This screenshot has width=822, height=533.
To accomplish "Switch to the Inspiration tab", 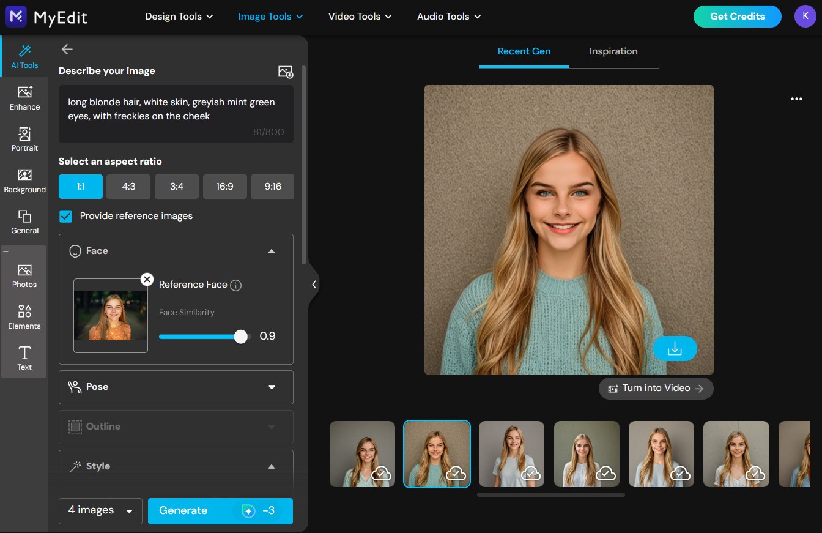I will tap(613, 51).
